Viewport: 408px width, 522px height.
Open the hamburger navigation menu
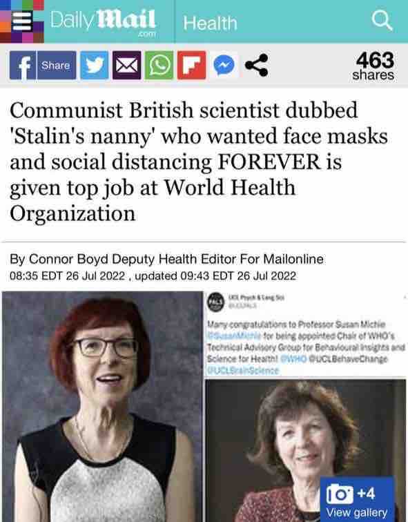[x=21, y=21]
